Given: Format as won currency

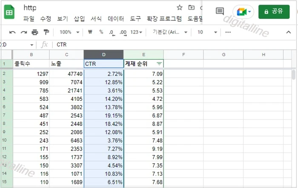Looking at the screenshot, I should pos(90,32).
